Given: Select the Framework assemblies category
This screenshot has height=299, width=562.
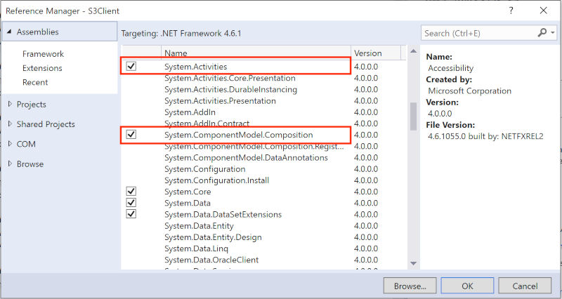Looking at the screenshot, I should [43, 54].
